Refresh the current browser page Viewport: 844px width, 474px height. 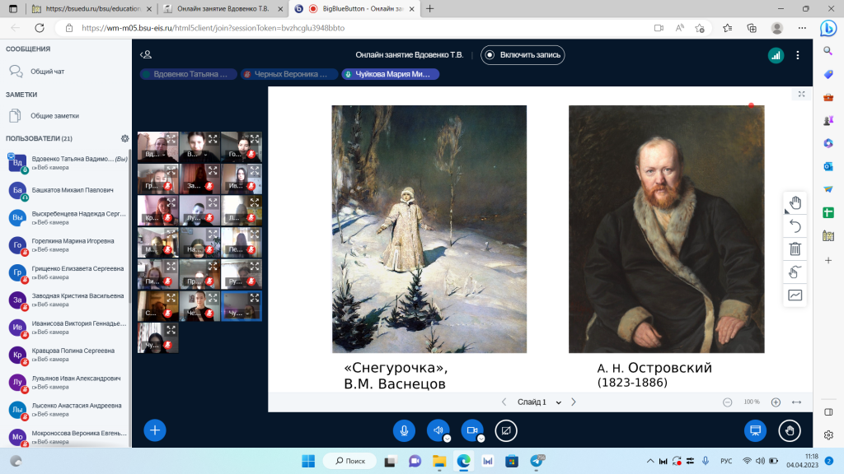pyautogui.click(x=40, y=28)
